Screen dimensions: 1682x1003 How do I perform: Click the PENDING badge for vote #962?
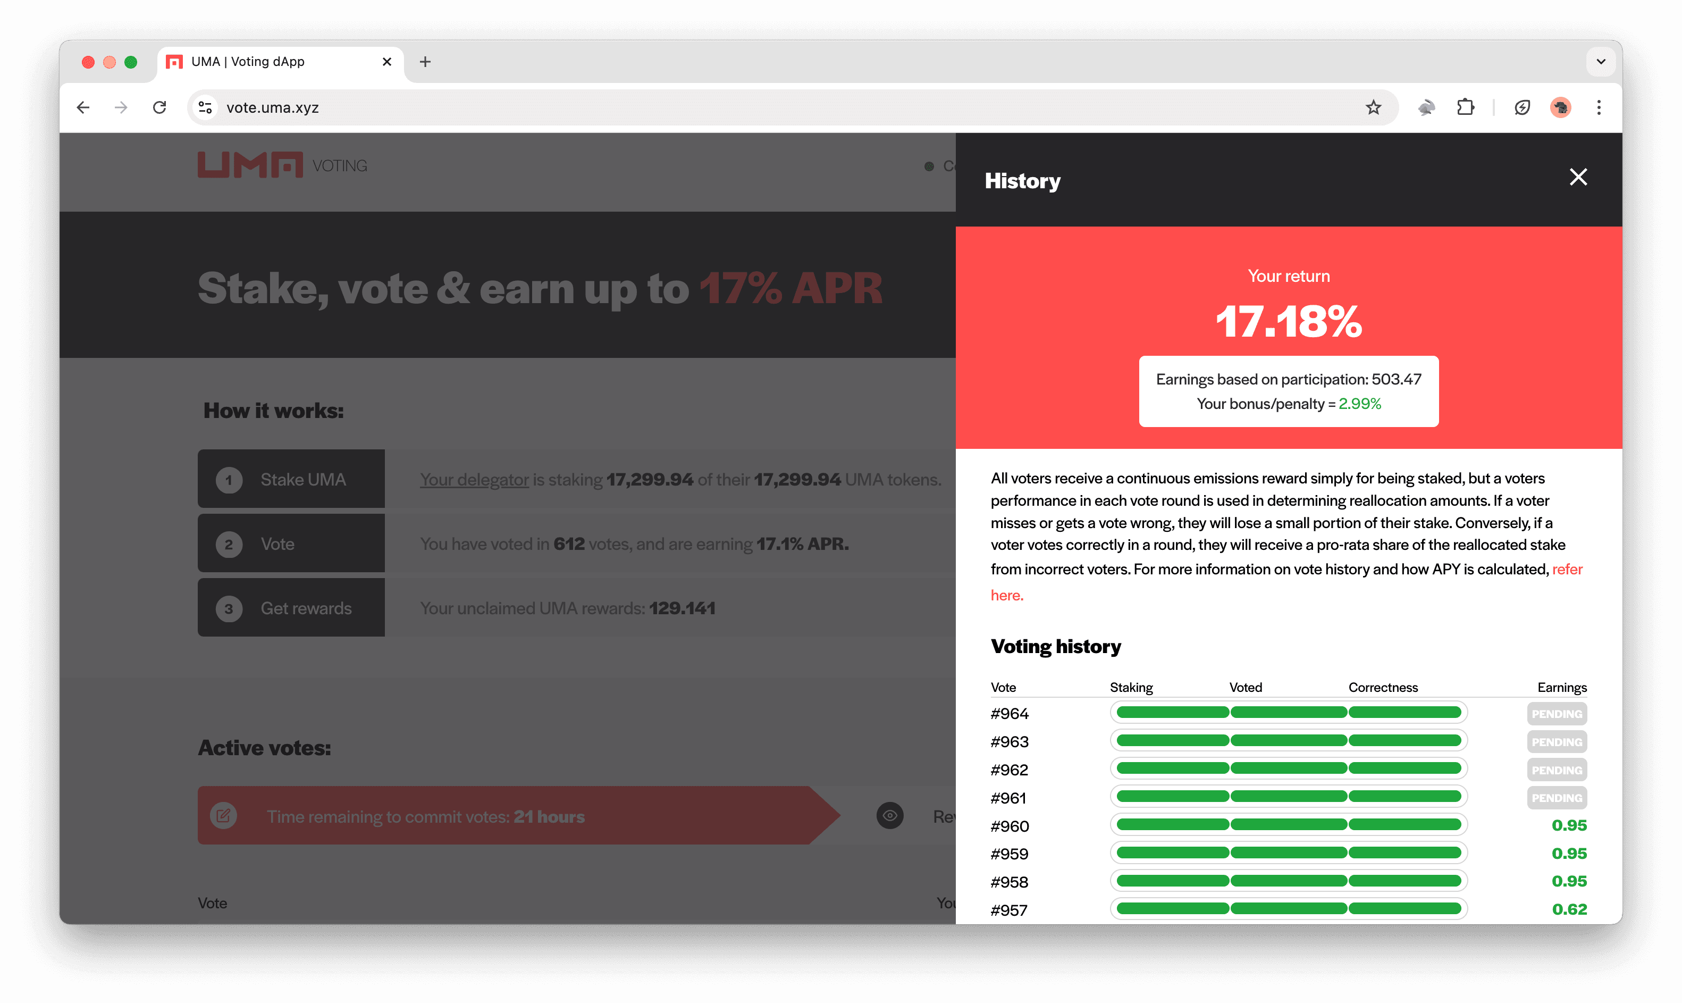coord(1557,770)
